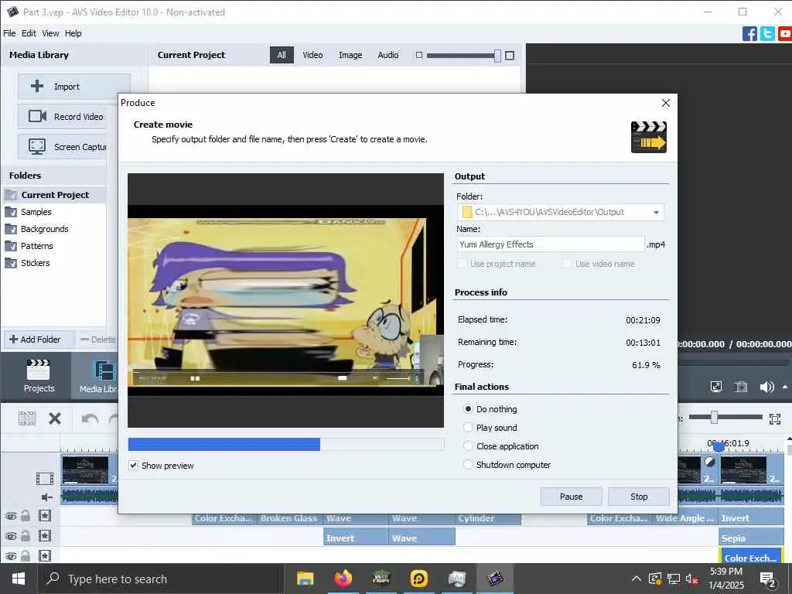Toggle visibility eye on first effects track
The image size is (792, 594).
point(10,516)
